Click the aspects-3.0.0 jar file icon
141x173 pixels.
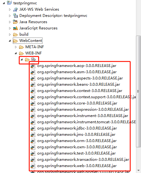[33, 78]
